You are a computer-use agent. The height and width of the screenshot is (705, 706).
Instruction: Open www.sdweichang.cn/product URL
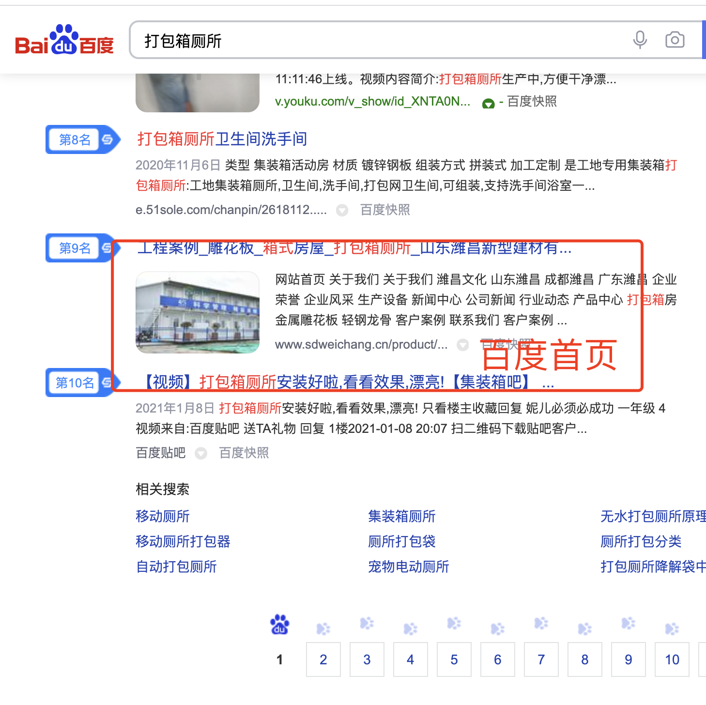click(361, 344)
